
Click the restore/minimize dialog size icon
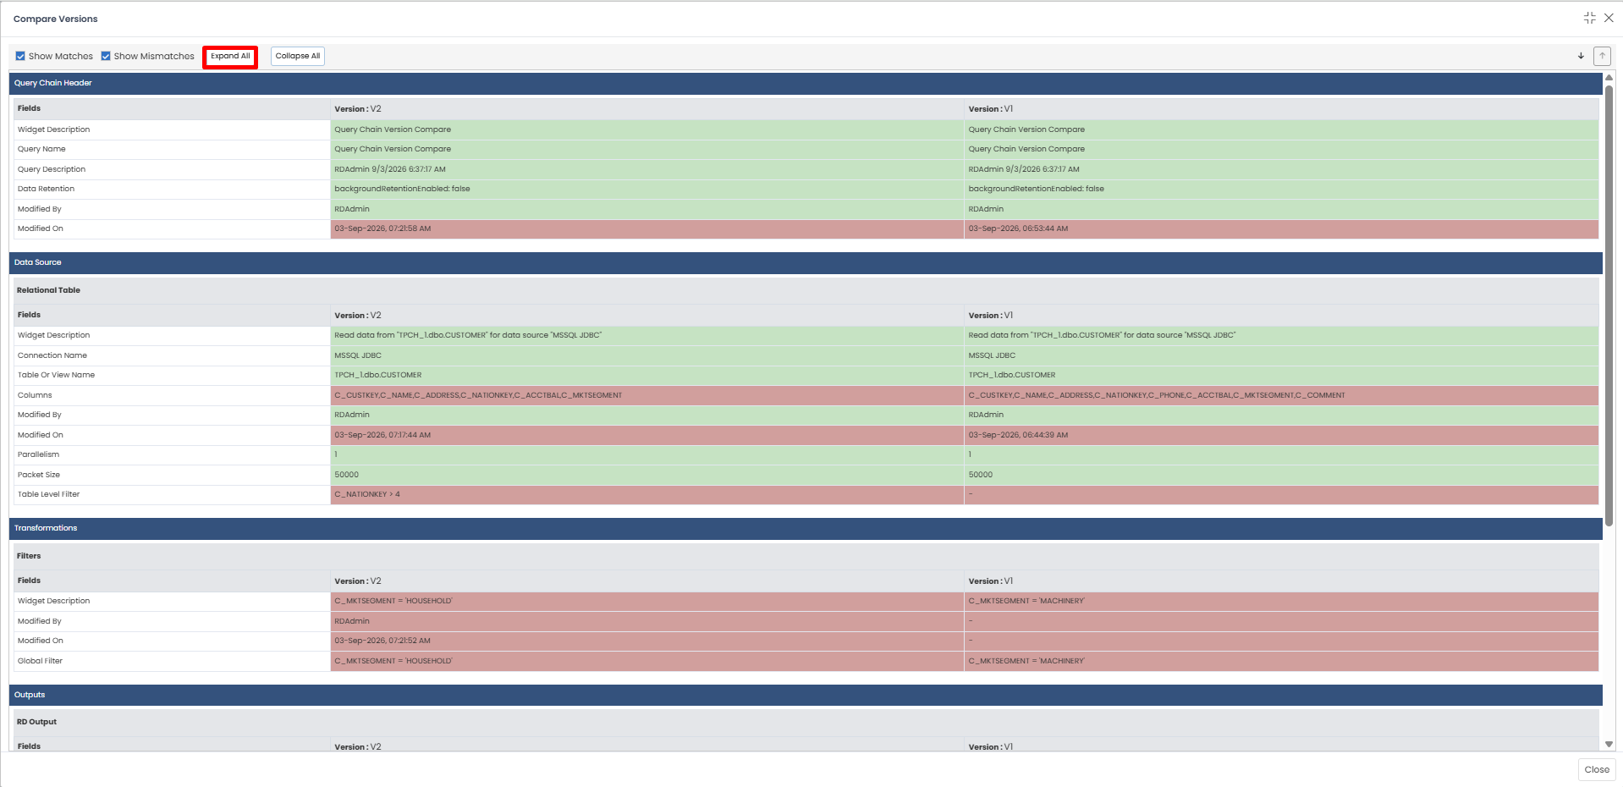[x=1590, y=18]
